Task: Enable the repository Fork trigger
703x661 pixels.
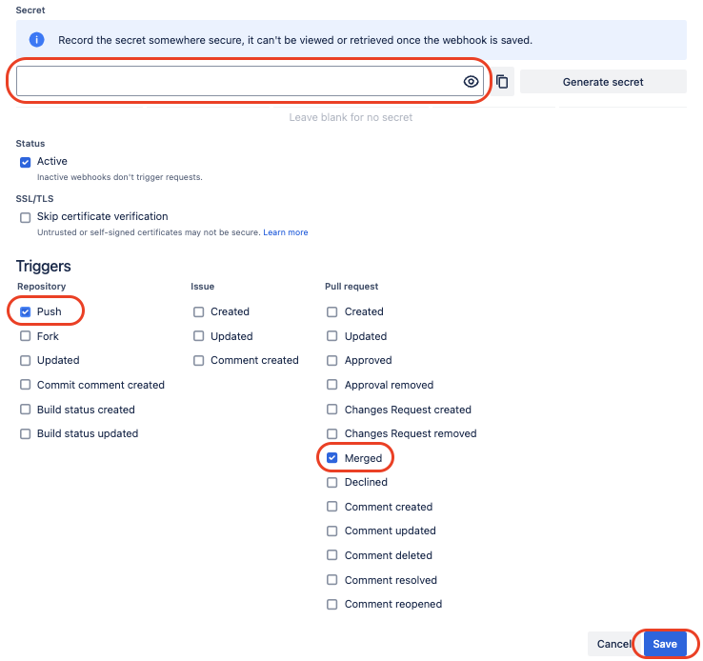Action: click(x=26, y=336)
